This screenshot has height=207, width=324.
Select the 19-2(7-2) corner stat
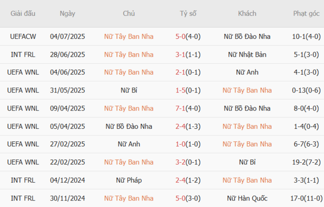point(306,162)
